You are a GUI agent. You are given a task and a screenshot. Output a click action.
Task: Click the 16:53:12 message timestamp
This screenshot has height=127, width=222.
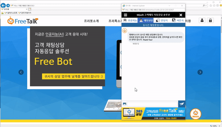coord(136,44)
